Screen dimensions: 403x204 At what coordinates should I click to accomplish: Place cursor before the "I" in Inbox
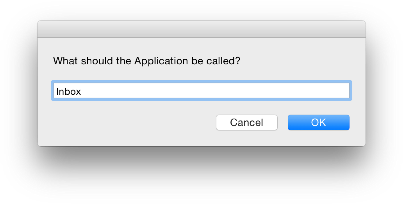(x=56, y=91)
